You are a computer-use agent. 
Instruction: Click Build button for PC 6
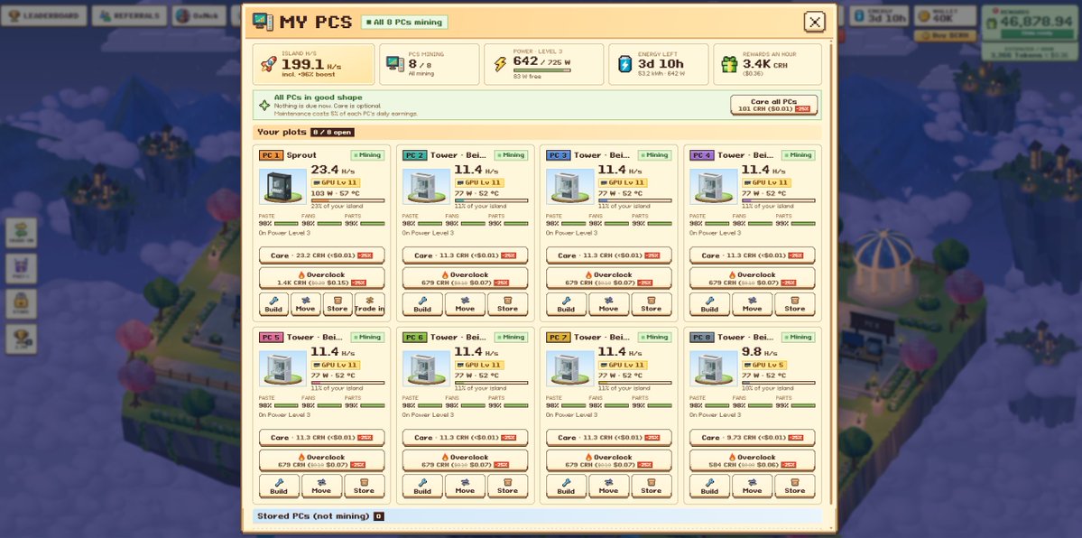[422, 487]
